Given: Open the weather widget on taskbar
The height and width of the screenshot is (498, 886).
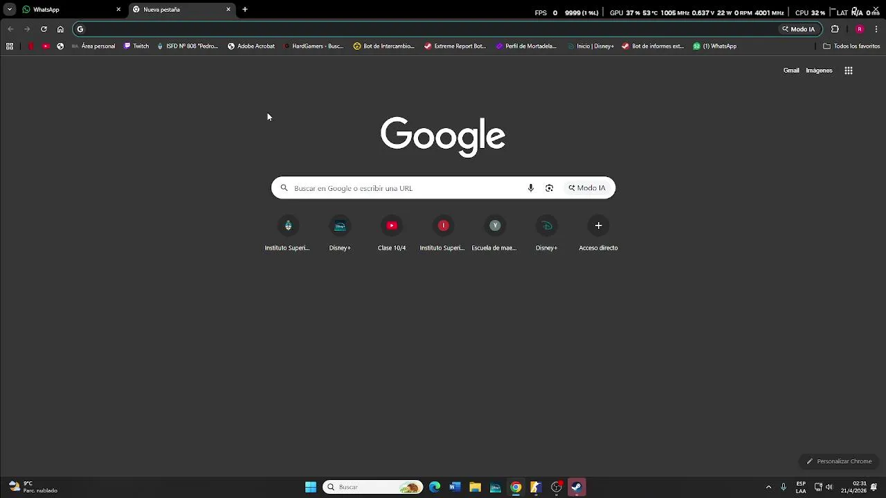Looking at the screenshot, I should pyautogui.click(x=33, y=487).
